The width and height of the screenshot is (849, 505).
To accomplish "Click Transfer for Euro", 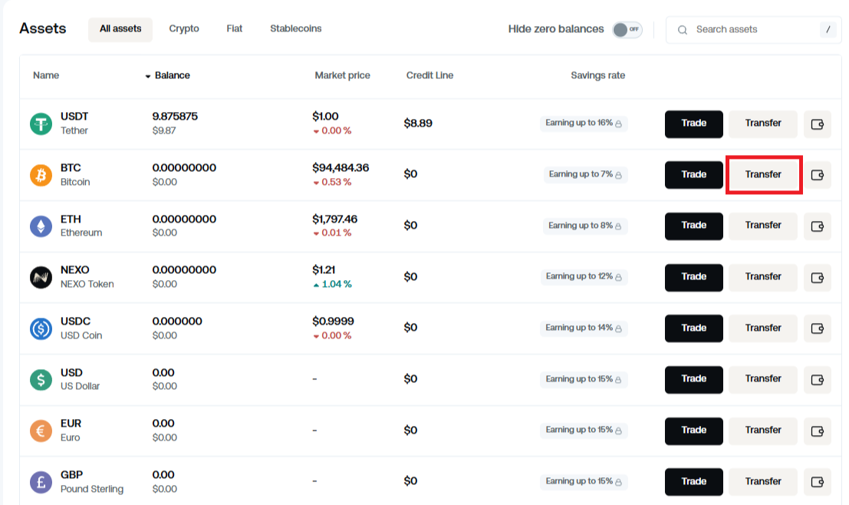I will (763, 431).
